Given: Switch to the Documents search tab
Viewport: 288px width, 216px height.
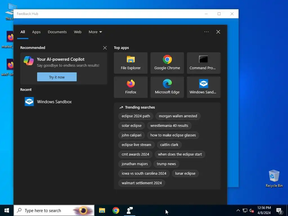Looking at the screenshot, I should pyautogui.click(x=57, y=32).
